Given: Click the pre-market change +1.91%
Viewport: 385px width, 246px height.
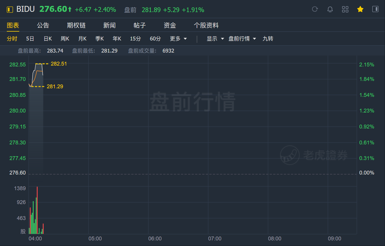Looking at the screenshot, I should tap(193, 10).
